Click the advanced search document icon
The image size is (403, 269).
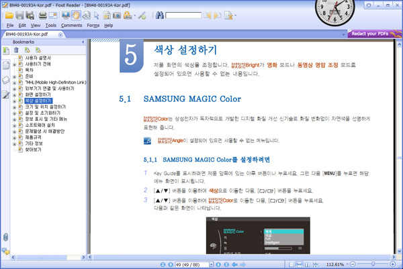click(x=228, y=15)
